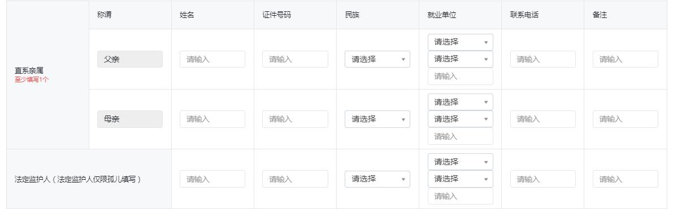
Task: Click the disabled 母亲 title field
Action: point(130,119)
